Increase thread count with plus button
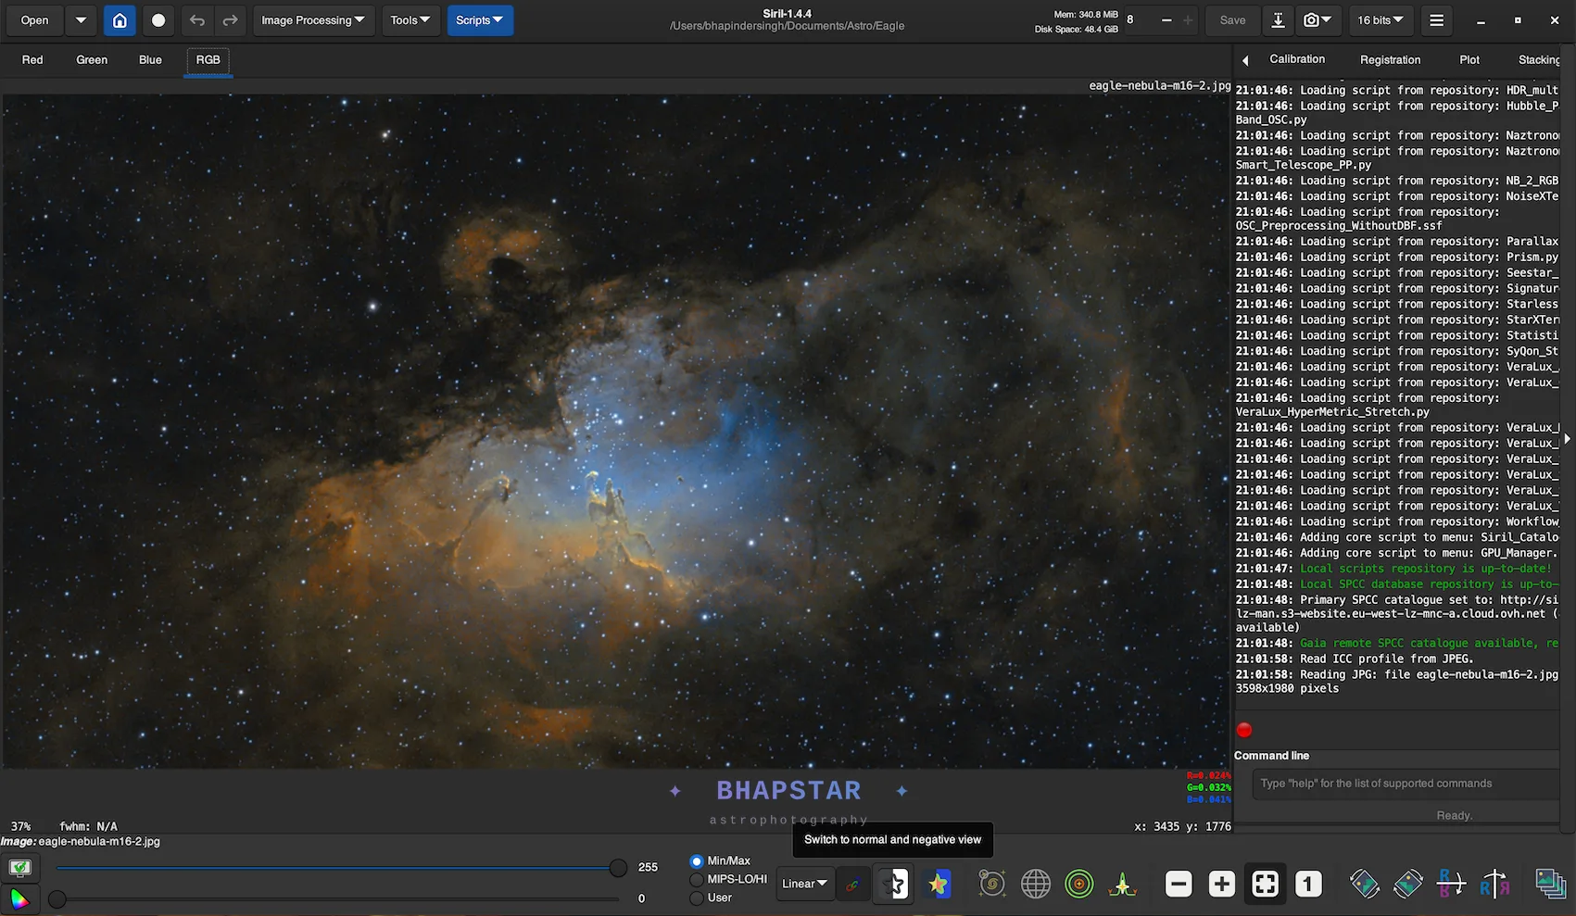The width and height of the screenshot is (1576, 916). pyautogui.click(x=1188, y=20)
